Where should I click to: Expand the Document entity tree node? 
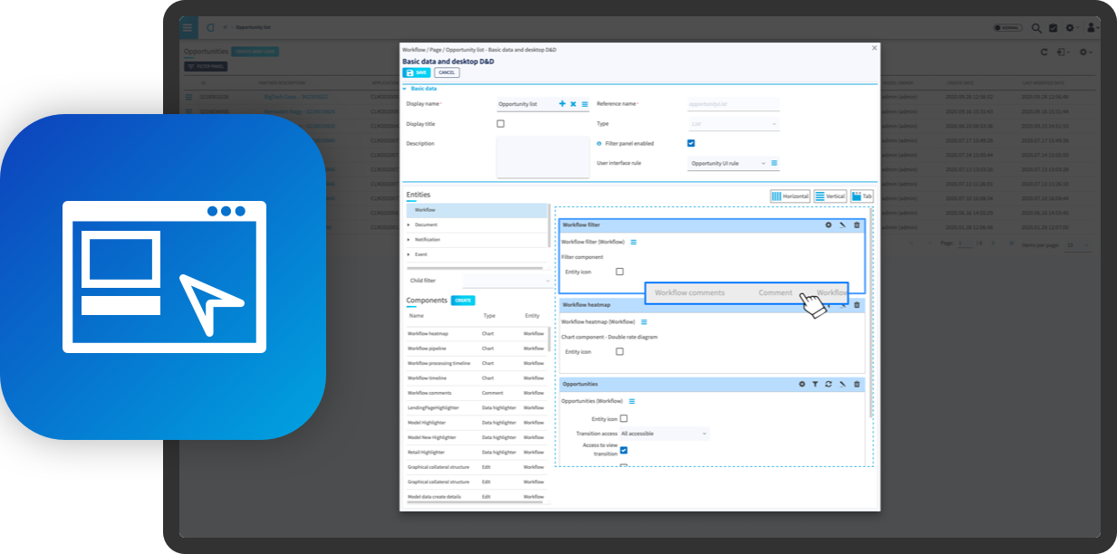[409, 224]
